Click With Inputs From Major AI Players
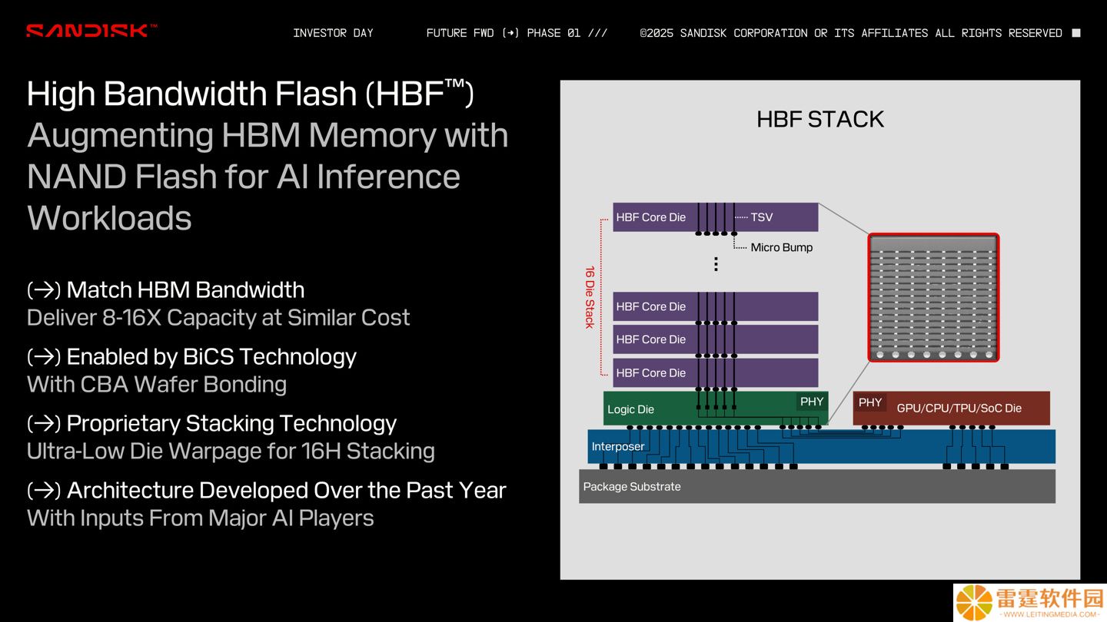Screen dimensions: 1107x622 pyautogui.click(x=200, y=518)
